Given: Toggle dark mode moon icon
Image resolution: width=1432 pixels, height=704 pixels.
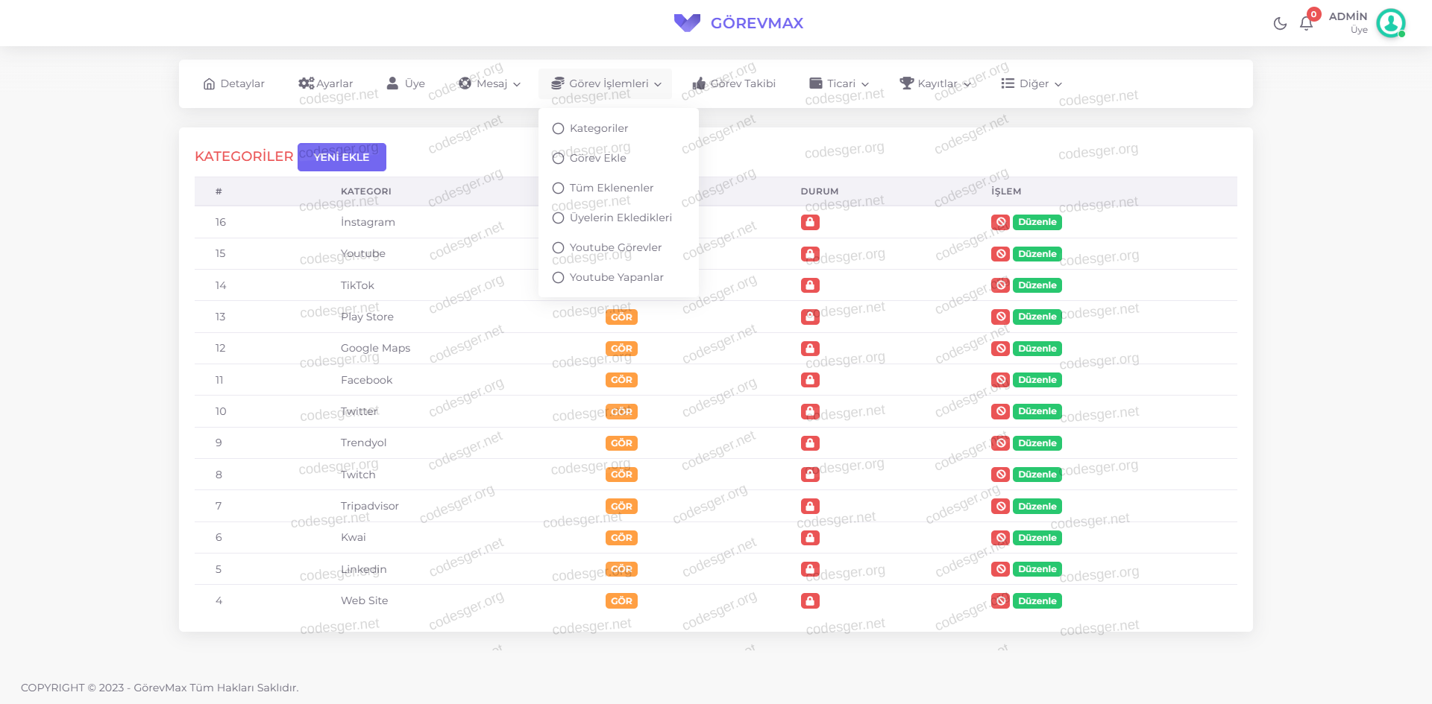Looking at the screenshot, I should (x=1280, y=24).
